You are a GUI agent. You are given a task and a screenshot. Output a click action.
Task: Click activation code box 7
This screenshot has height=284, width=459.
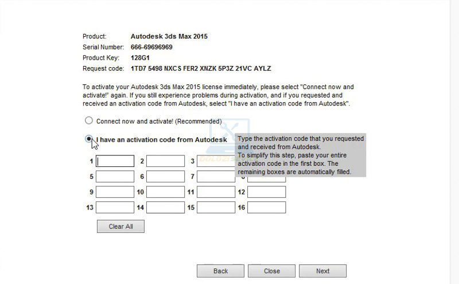click(x=216, y=177)
